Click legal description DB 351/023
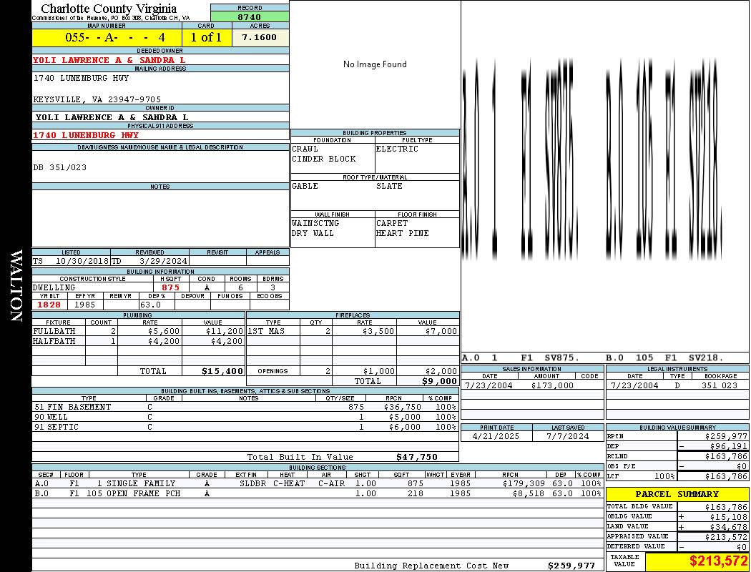Screen dimensions: 751x572 pyautogui.click(x=60, y=167)
